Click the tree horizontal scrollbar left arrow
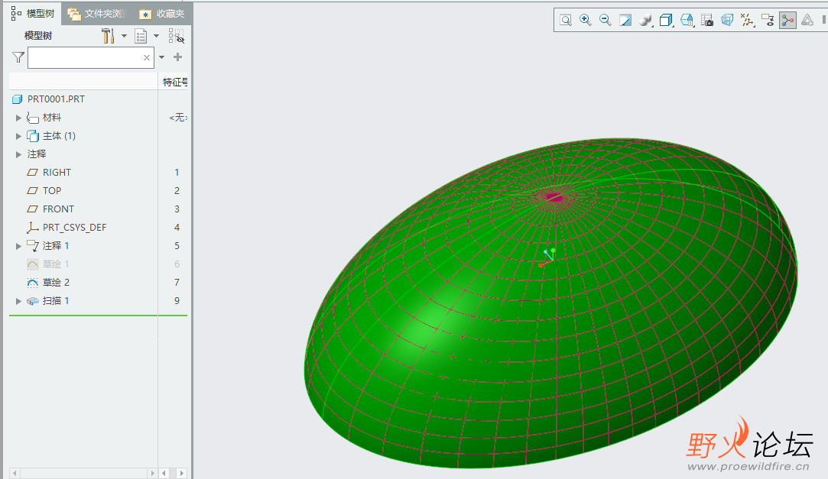 click(15, 473)
